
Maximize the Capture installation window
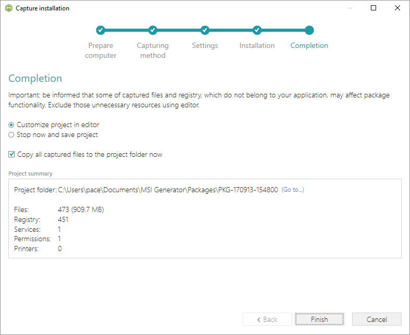click(373, 8)
